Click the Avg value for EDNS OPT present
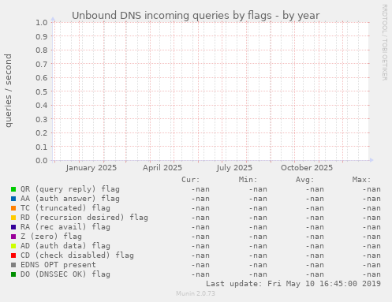This screenshot has height=302, width=392. pos(315,265)
